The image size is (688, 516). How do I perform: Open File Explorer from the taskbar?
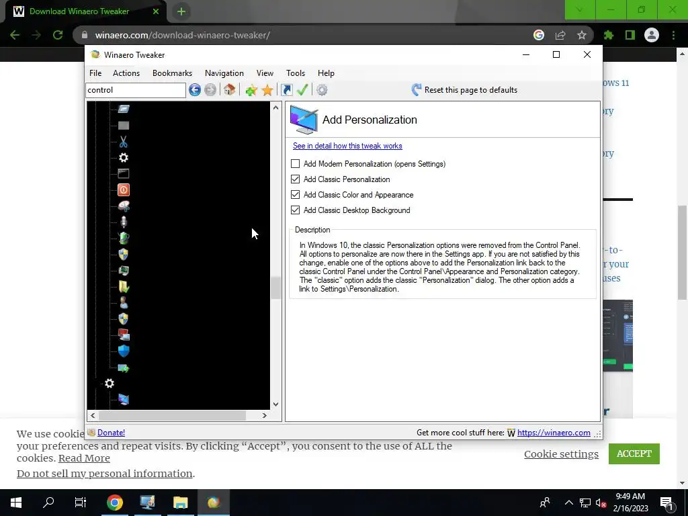[180, 503]
